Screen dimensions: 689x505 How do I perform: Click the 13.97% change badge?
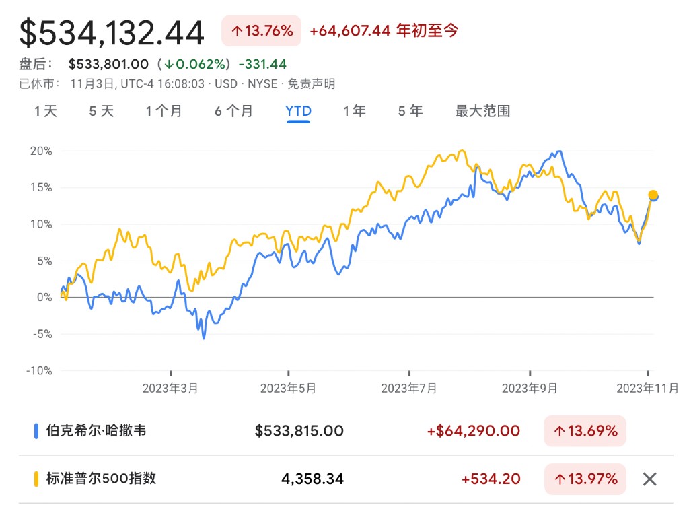(x=585, y=479)
